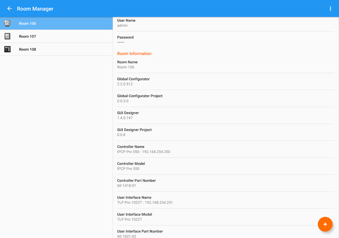Click Controller Name IPCP Pro 550 : 192.168.254.250
Screen dimensions: 339x238
pyautogui.click(x=226, y=149)
